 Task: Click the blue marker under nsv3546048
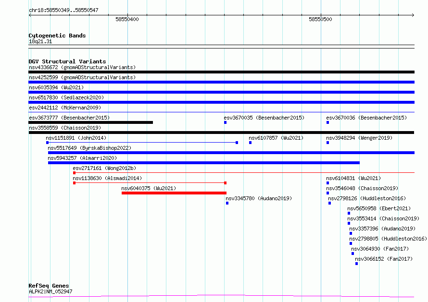[x=327, y=193]
